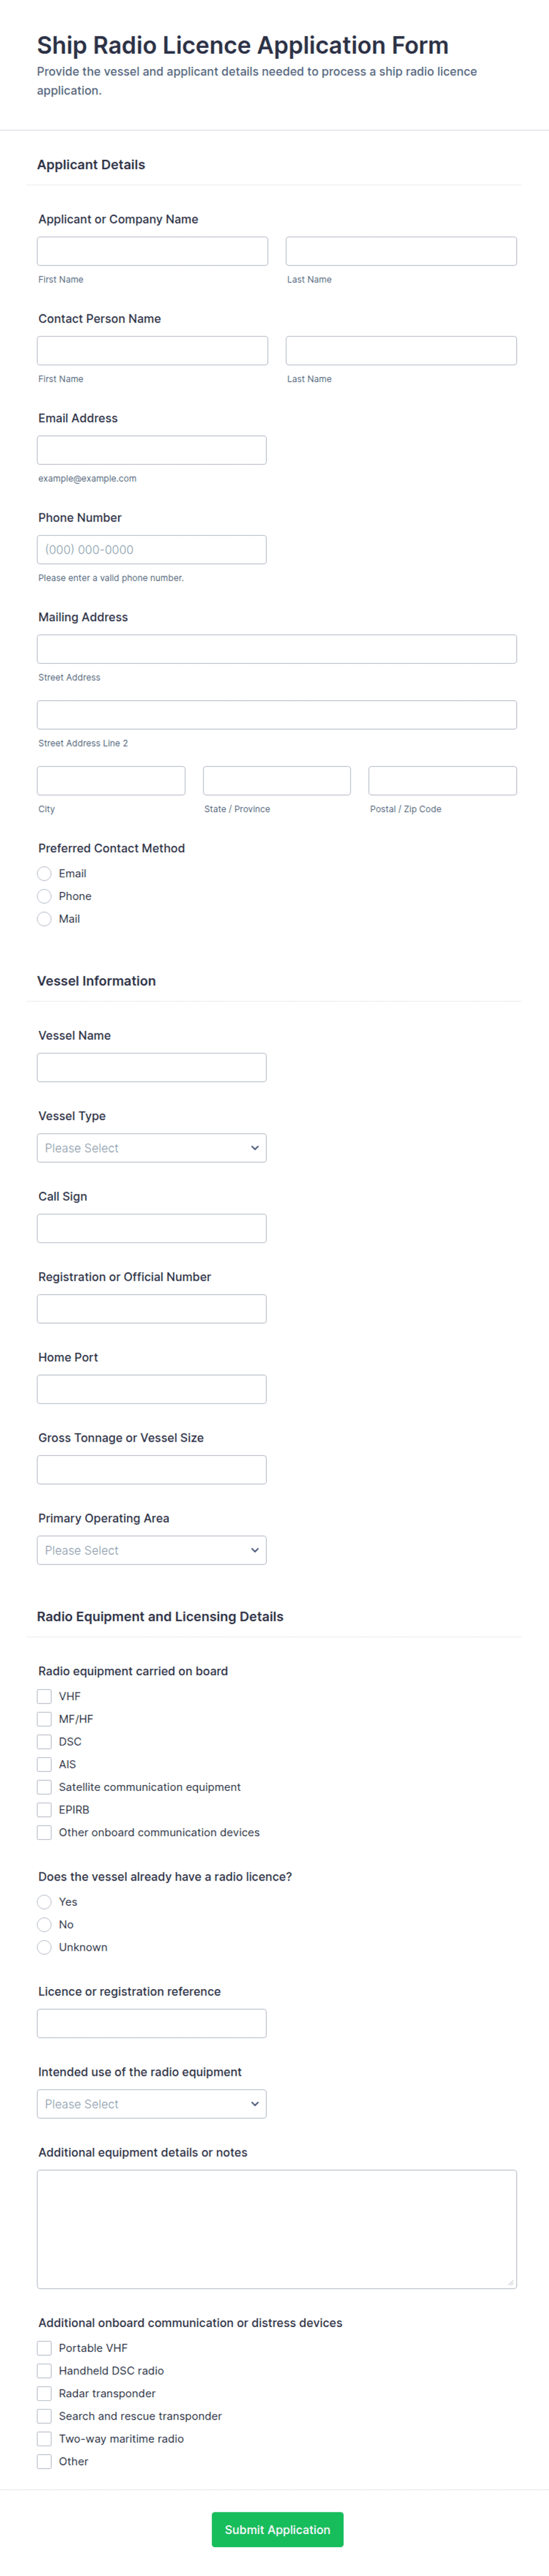Enable the EPIRB checkbox
The image size is (549, 2576).
[x=44, y=1810]
